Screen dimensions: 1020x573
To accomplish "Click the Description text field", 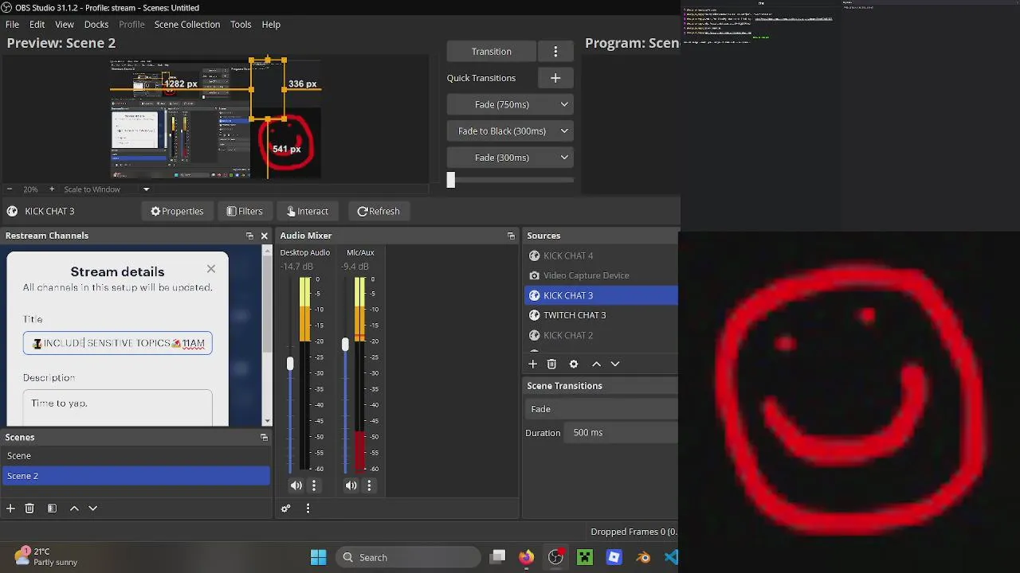I will [x=118, y=407].
